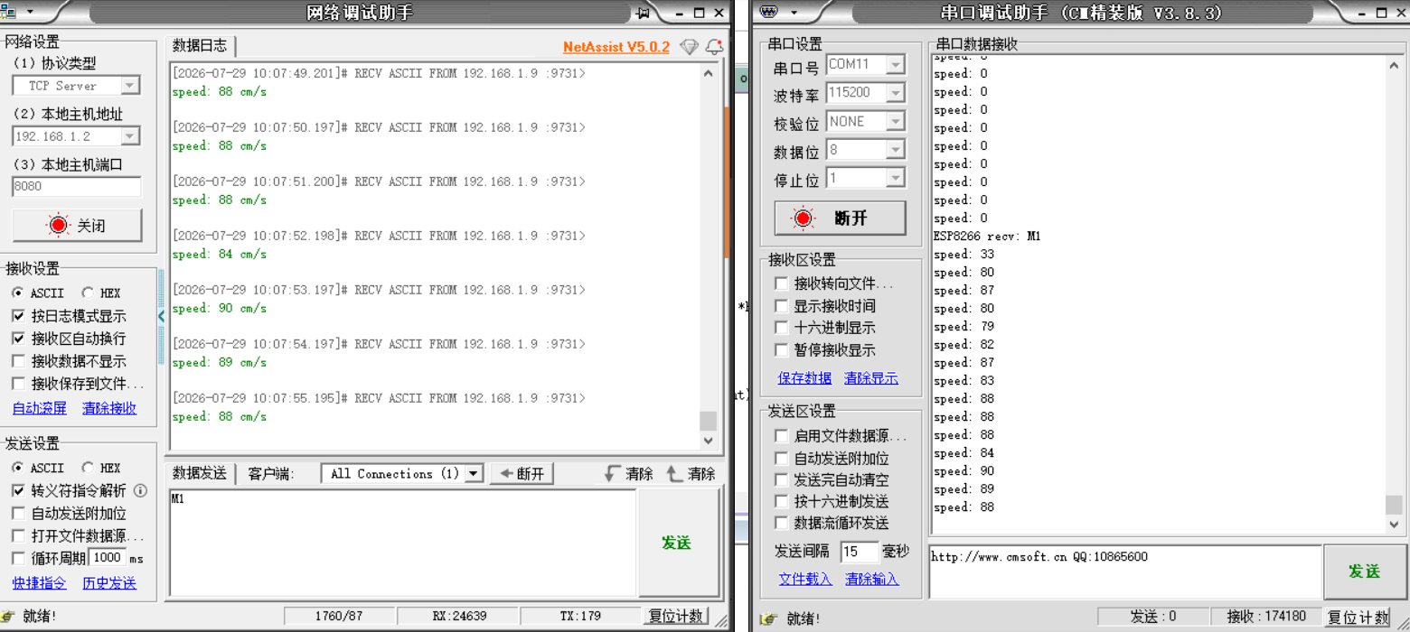Viewport: 1410px width, 632px height.
Task: Toggle 转义符指令解析 checkbox
Action: click(18, 491)
